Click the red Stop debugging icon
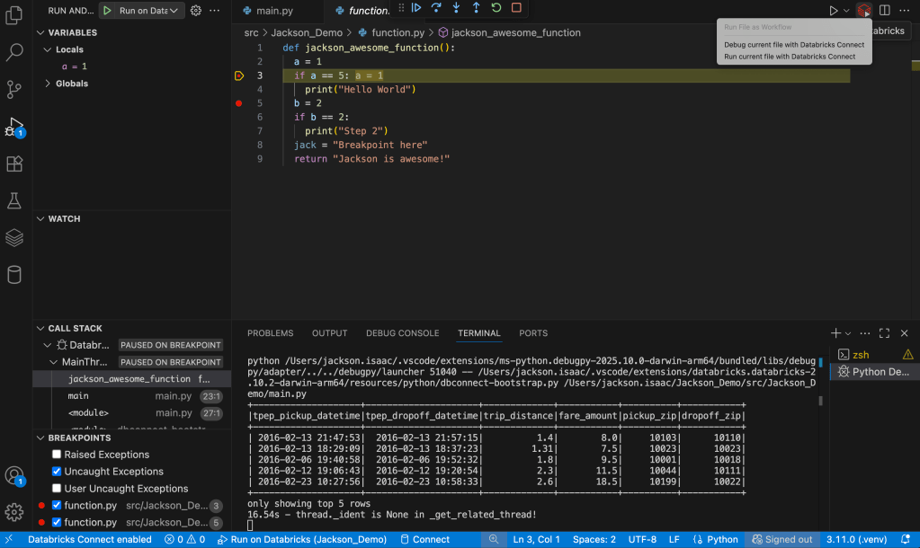 [x=514, y=8]
